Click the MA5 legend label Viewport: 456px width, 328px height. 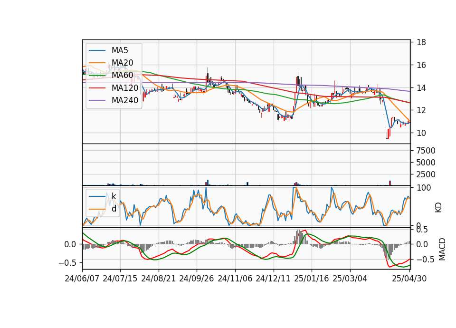pos(120,50)
